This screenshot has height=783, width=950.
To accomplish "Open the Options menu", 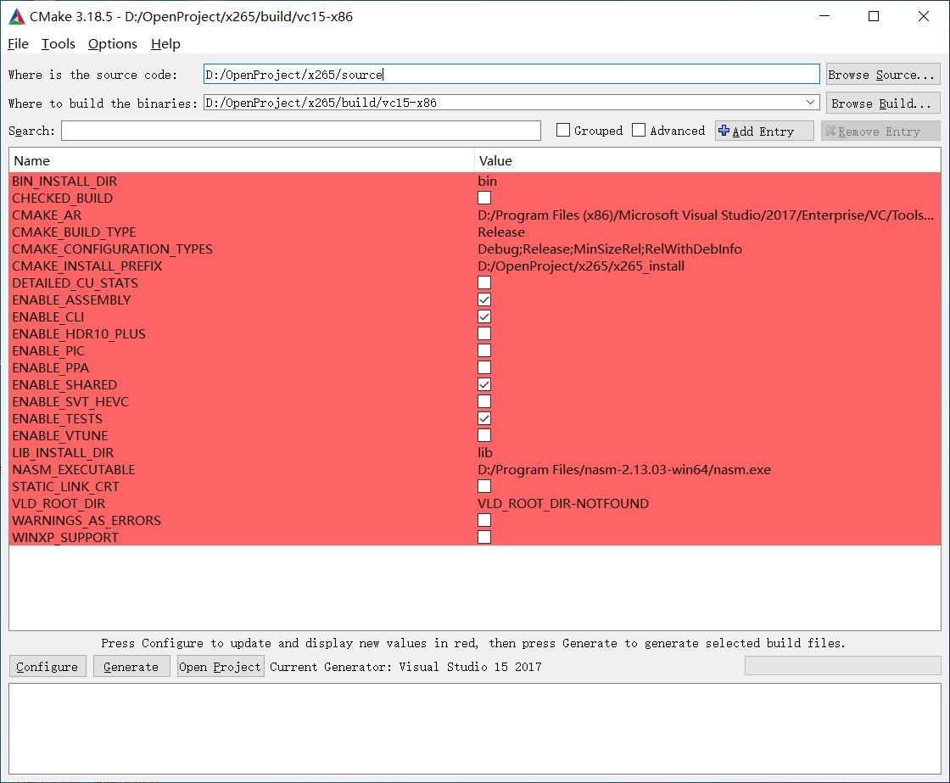I will click(x=113, y=43).
